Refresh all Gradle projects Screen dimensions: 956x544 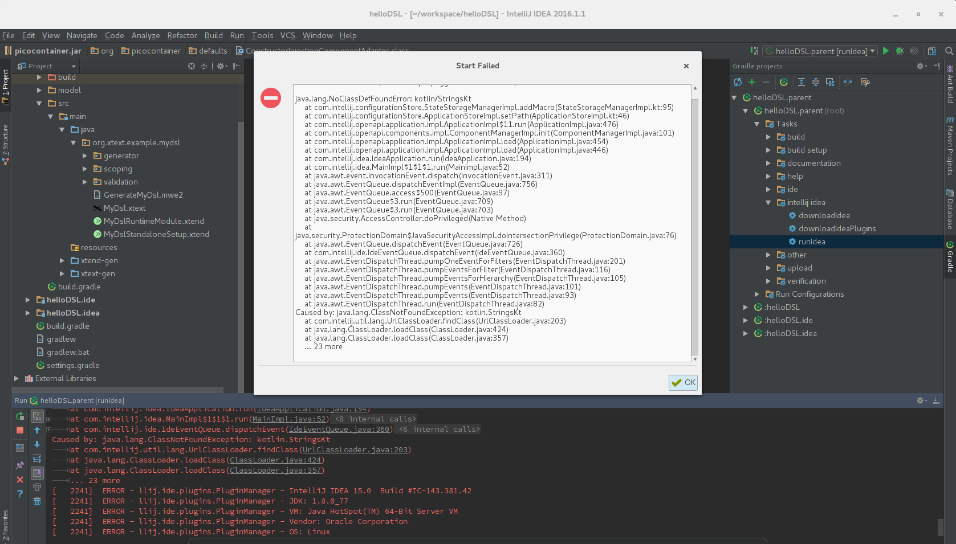738,82
